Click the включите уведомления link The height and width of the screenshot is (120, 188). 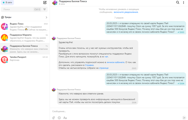tap(126, 12)
